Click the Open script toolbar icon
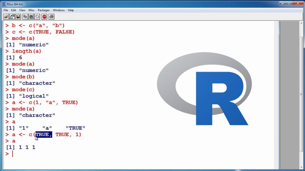This screenshot has width=305, height=171. pyautogui.click(x=6, y=17)
